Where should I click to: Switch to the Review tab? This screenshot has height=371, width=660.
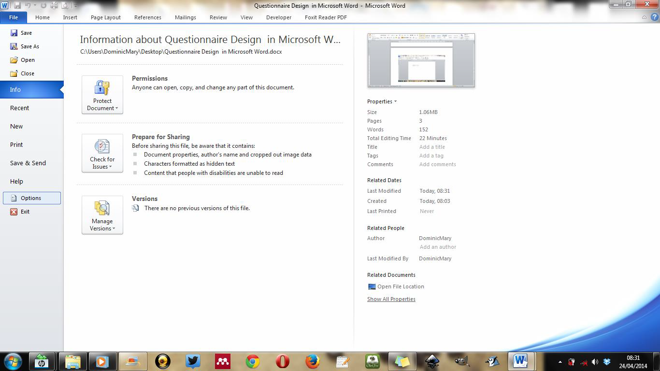click(x=218, y=17)
